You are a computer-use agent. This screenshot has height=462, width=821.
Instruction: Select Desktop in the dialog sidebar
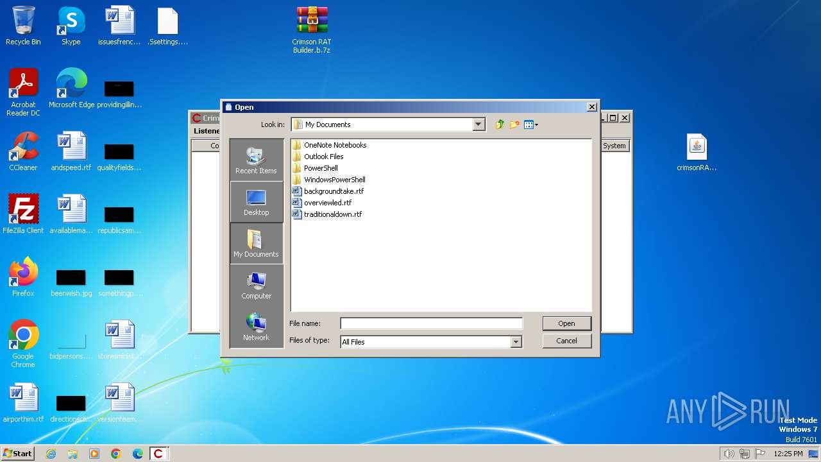click(256, 201)
